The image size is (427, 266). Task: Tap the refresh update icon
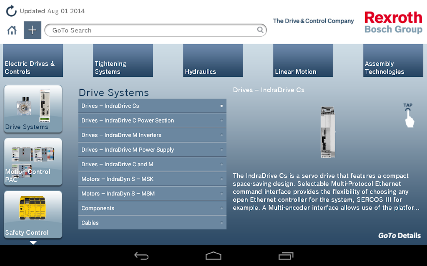tap(11, 11)
